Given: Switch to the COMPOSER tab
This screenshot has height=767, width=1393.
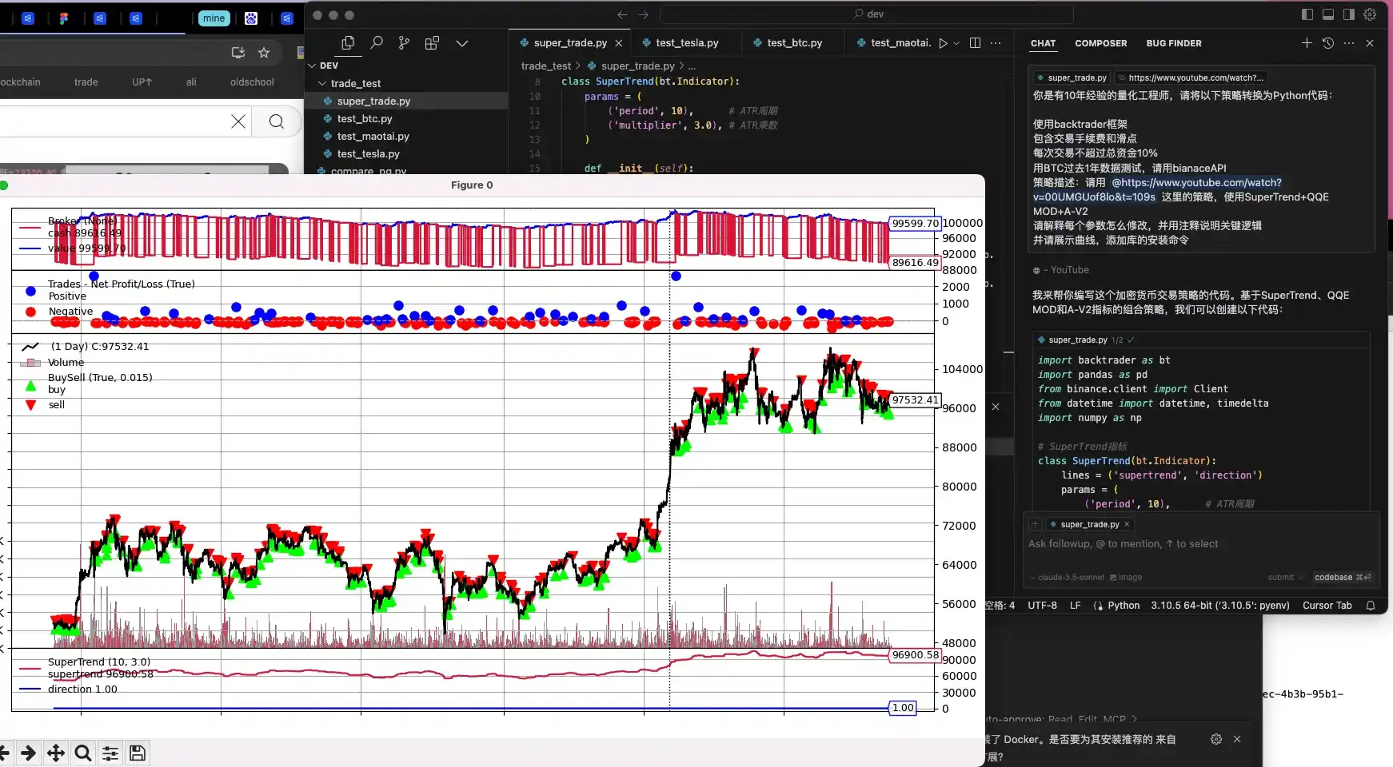Looking at the screenshot, I should point(1100,43).
